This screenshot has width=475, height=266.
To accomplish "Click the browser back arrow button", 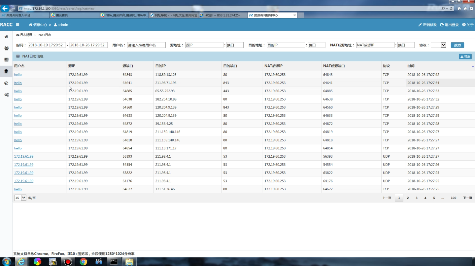I will coord(5,9).
